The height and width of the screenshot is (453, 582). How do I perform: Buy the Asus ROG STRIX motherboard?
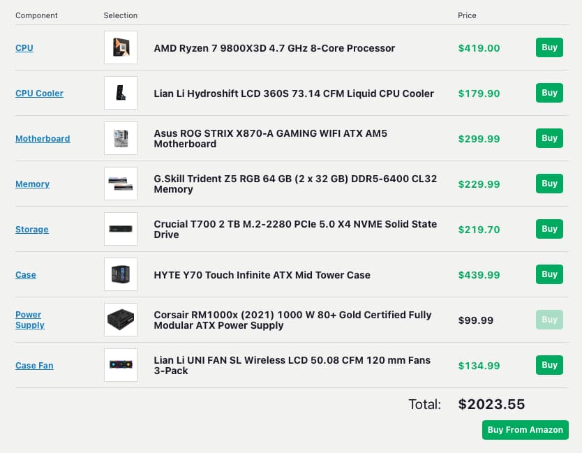point(549,138)
